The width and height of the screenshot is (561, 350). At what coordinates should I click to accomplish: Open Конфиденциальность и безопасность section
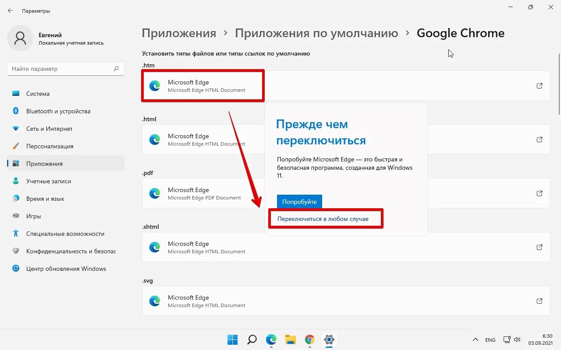66,251
